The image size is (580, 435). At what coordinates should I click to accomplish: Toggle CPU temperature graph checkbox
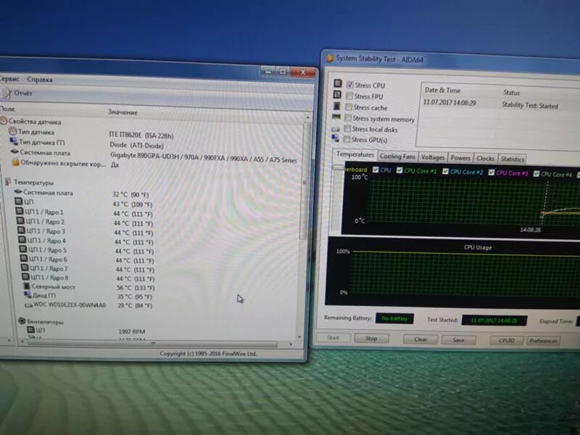point(376,170)
